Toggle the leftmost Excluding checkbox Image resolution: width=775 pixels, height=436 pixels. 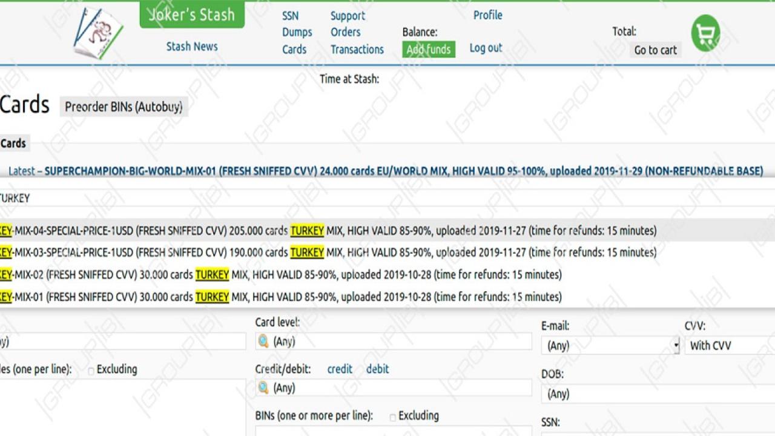[91, 371]
